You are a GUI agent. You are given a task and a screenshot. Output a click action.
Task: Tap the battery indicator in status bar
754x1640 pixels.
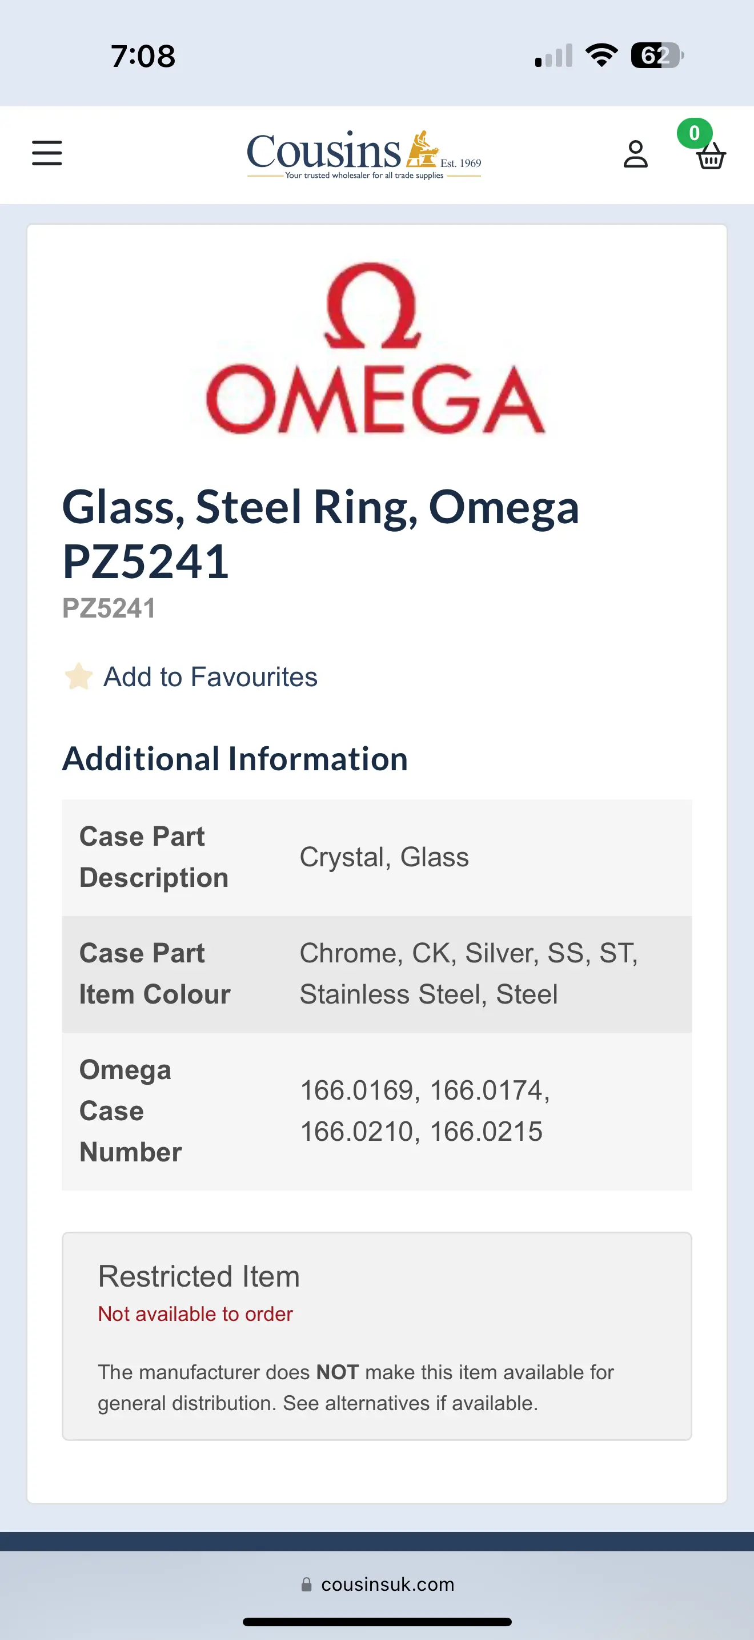[x=657, y=55]
